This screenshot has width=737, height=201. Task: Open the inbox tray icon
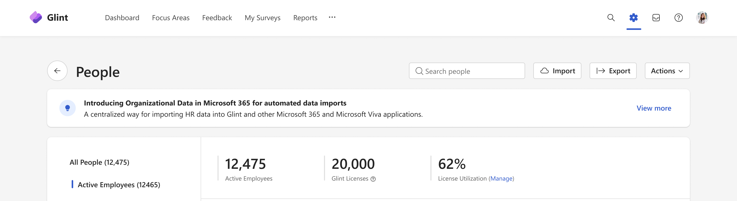click(656, 18)
